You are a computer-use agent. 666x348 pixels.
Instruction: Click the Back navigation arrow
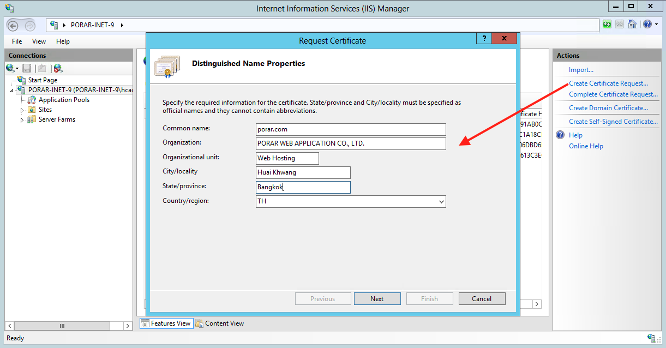click(13, 25)
